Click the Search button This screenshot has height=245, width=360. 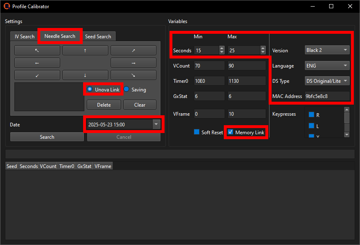point(46,136)
